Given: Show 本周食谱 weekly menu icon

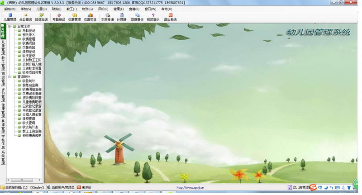Looking at the screenshot, I should coord(107,17).
